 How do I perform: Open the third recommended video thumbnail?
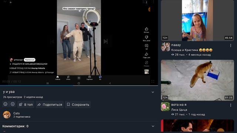[197, 126]
